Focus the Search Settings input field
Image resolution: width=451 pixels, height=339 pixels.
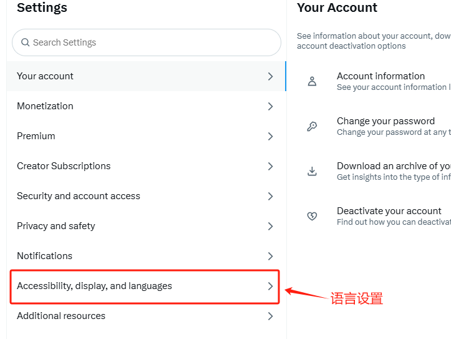click(147, 42)
